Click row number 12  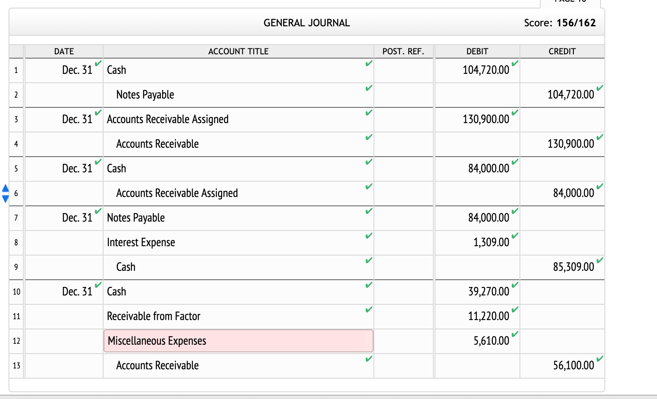click(x=17, y=341)
